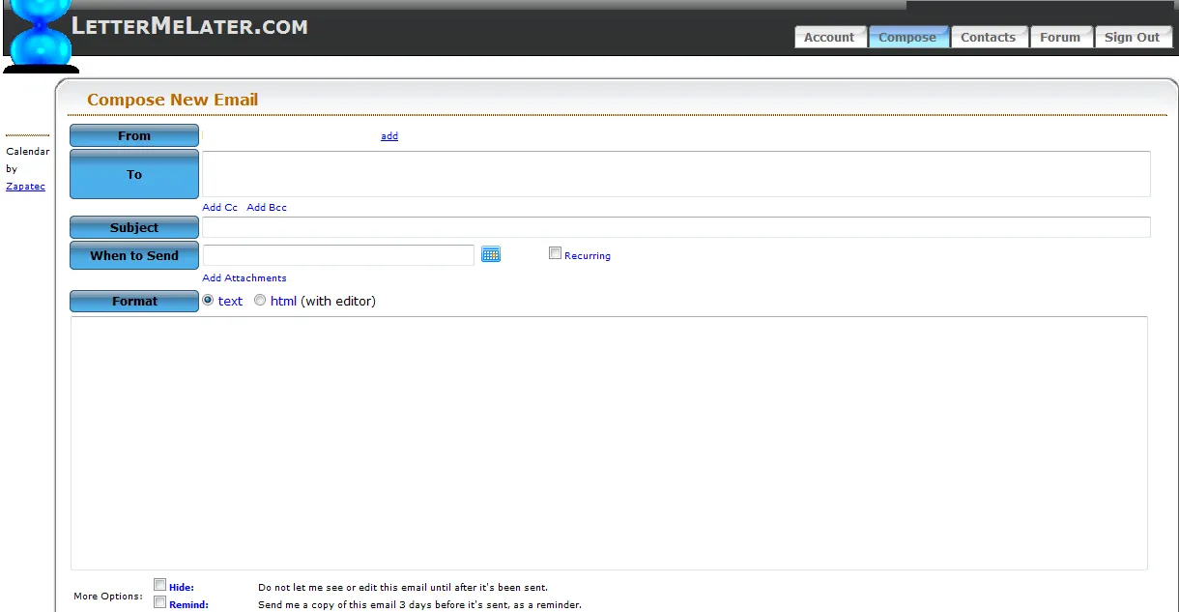Select the text format radio button
This screenshot has height=612, width=1179.
click(x=208, y=300)
